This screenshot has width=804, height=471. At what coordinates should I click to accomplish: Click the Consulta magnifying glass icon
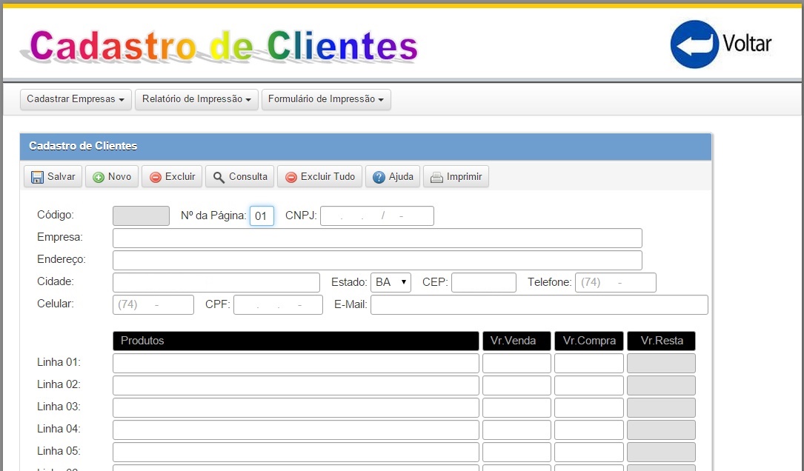(x=219, y=177)
